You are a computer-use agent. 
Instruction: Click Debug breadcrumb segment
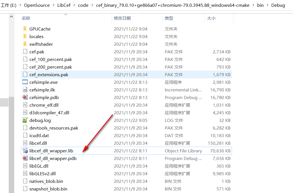pos(278,5)
